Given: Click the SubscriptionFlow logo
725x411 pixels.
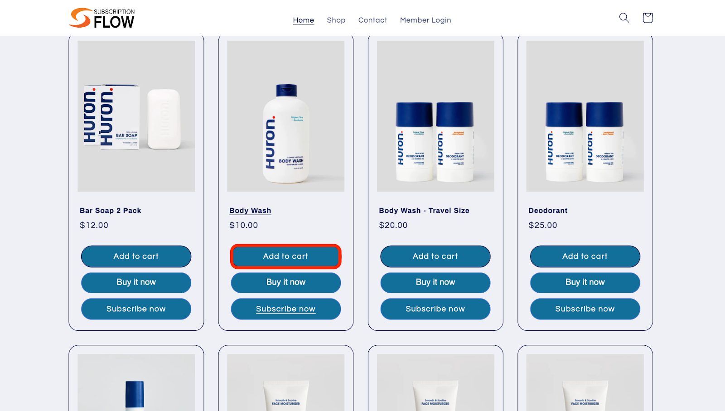Looking at the screenshot, I should (x=101, y=18).
